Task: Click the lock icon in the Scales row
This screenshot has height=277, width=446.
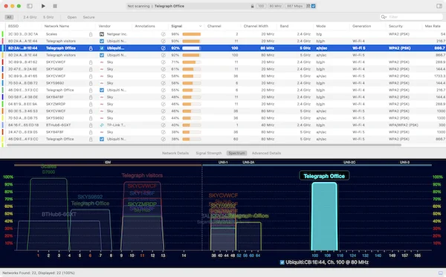Action: point(91,34)
